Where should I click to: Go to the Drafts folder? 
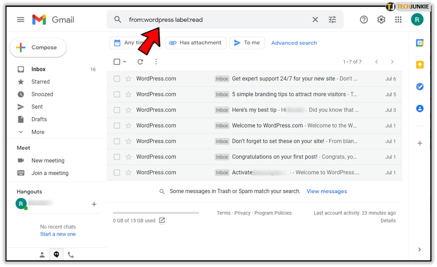tap(39, 119)
